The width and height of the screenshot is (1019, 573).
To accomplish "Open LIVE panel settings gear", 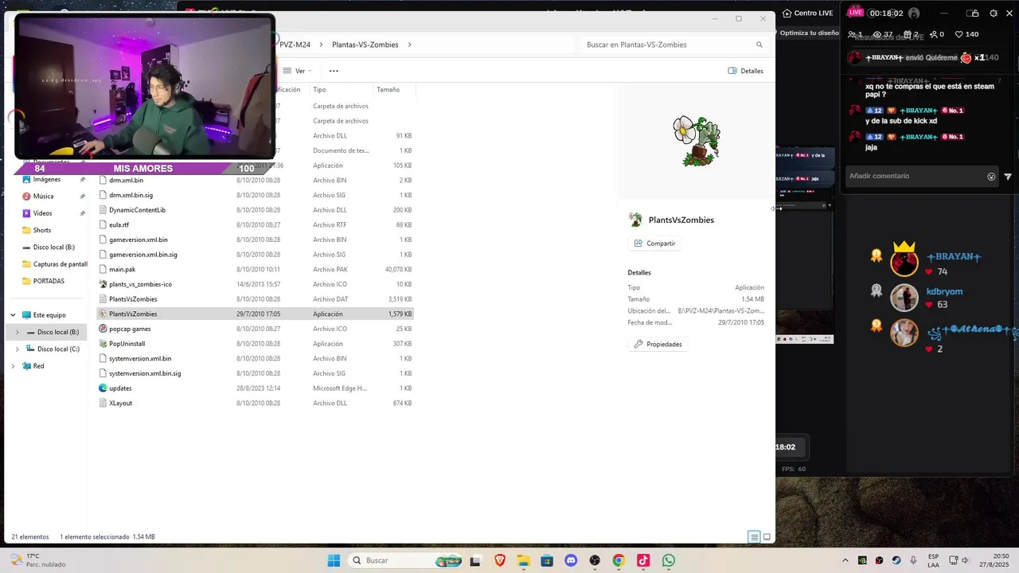I will click(x=994, y=14).
